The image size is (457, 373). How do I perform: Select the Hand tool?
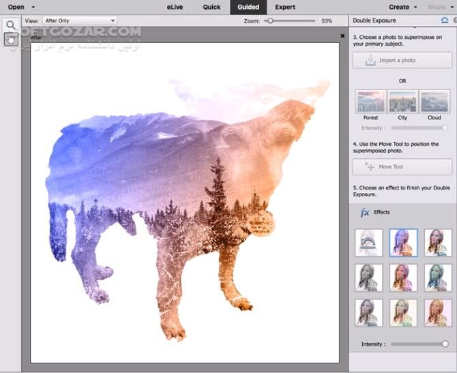11,40
